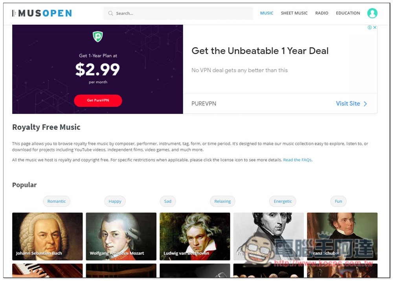This screenshot has width=393, height=281.
Task: Open the Sheet Music menu item
Action: (294, 13)
